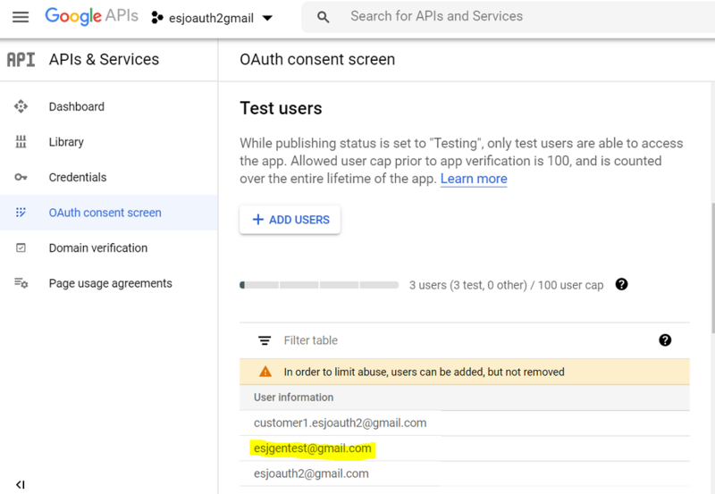Select esjgentest@gmail.com row

pos(465,448)
